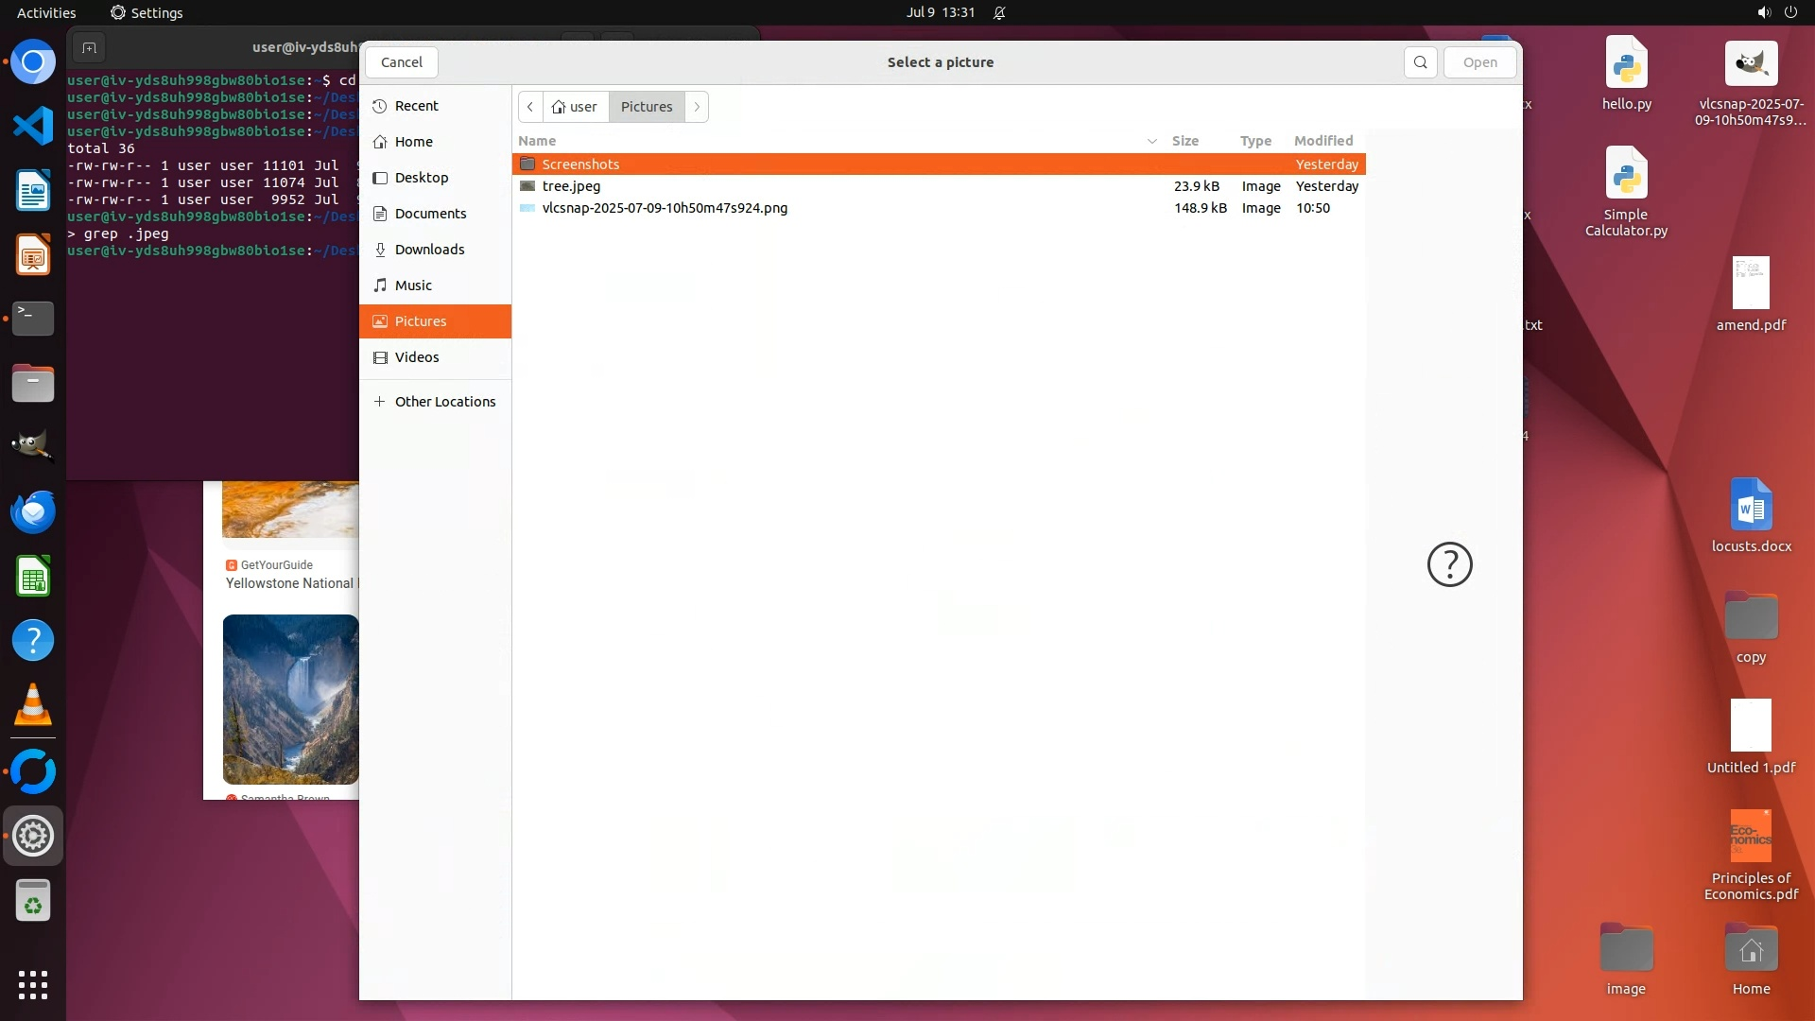1815x1021 pixels.
Task: Click the forward chevron in path bar
Action: [697, 107]
